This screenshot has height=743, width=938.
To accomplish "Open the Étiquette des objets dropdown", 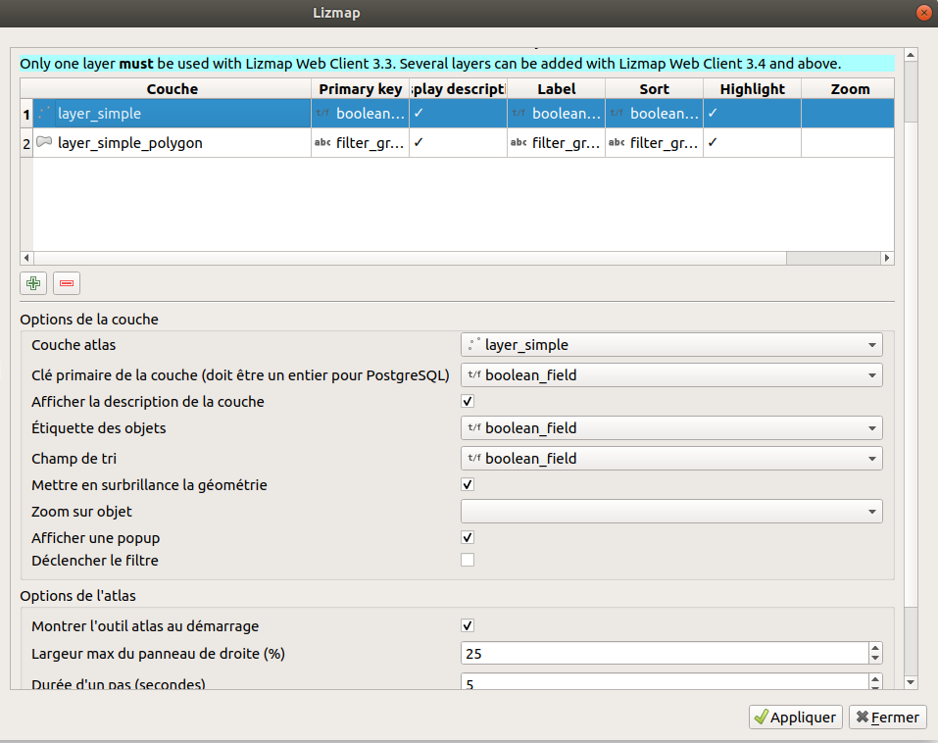I will point(870,427).
